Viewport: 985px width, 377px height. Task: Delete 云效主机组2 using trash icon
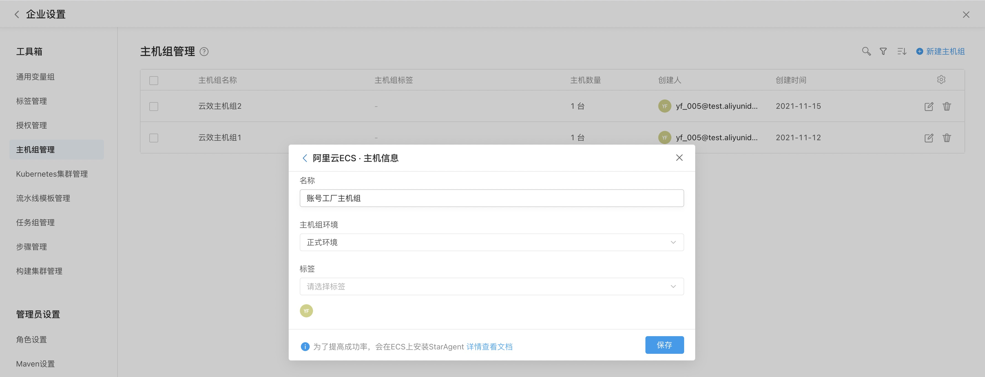(946, 107)
